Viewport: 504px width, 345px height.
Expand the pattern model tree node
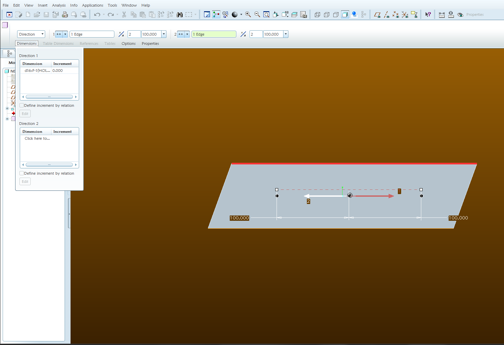(x=7, y=119)
